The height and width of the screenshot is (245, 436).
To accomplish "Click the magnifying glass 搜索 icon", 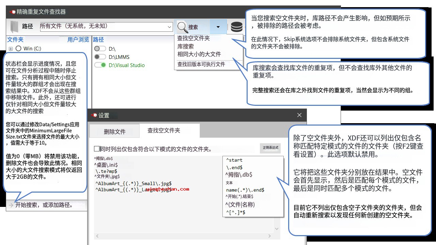I will (x=183, y=27).
